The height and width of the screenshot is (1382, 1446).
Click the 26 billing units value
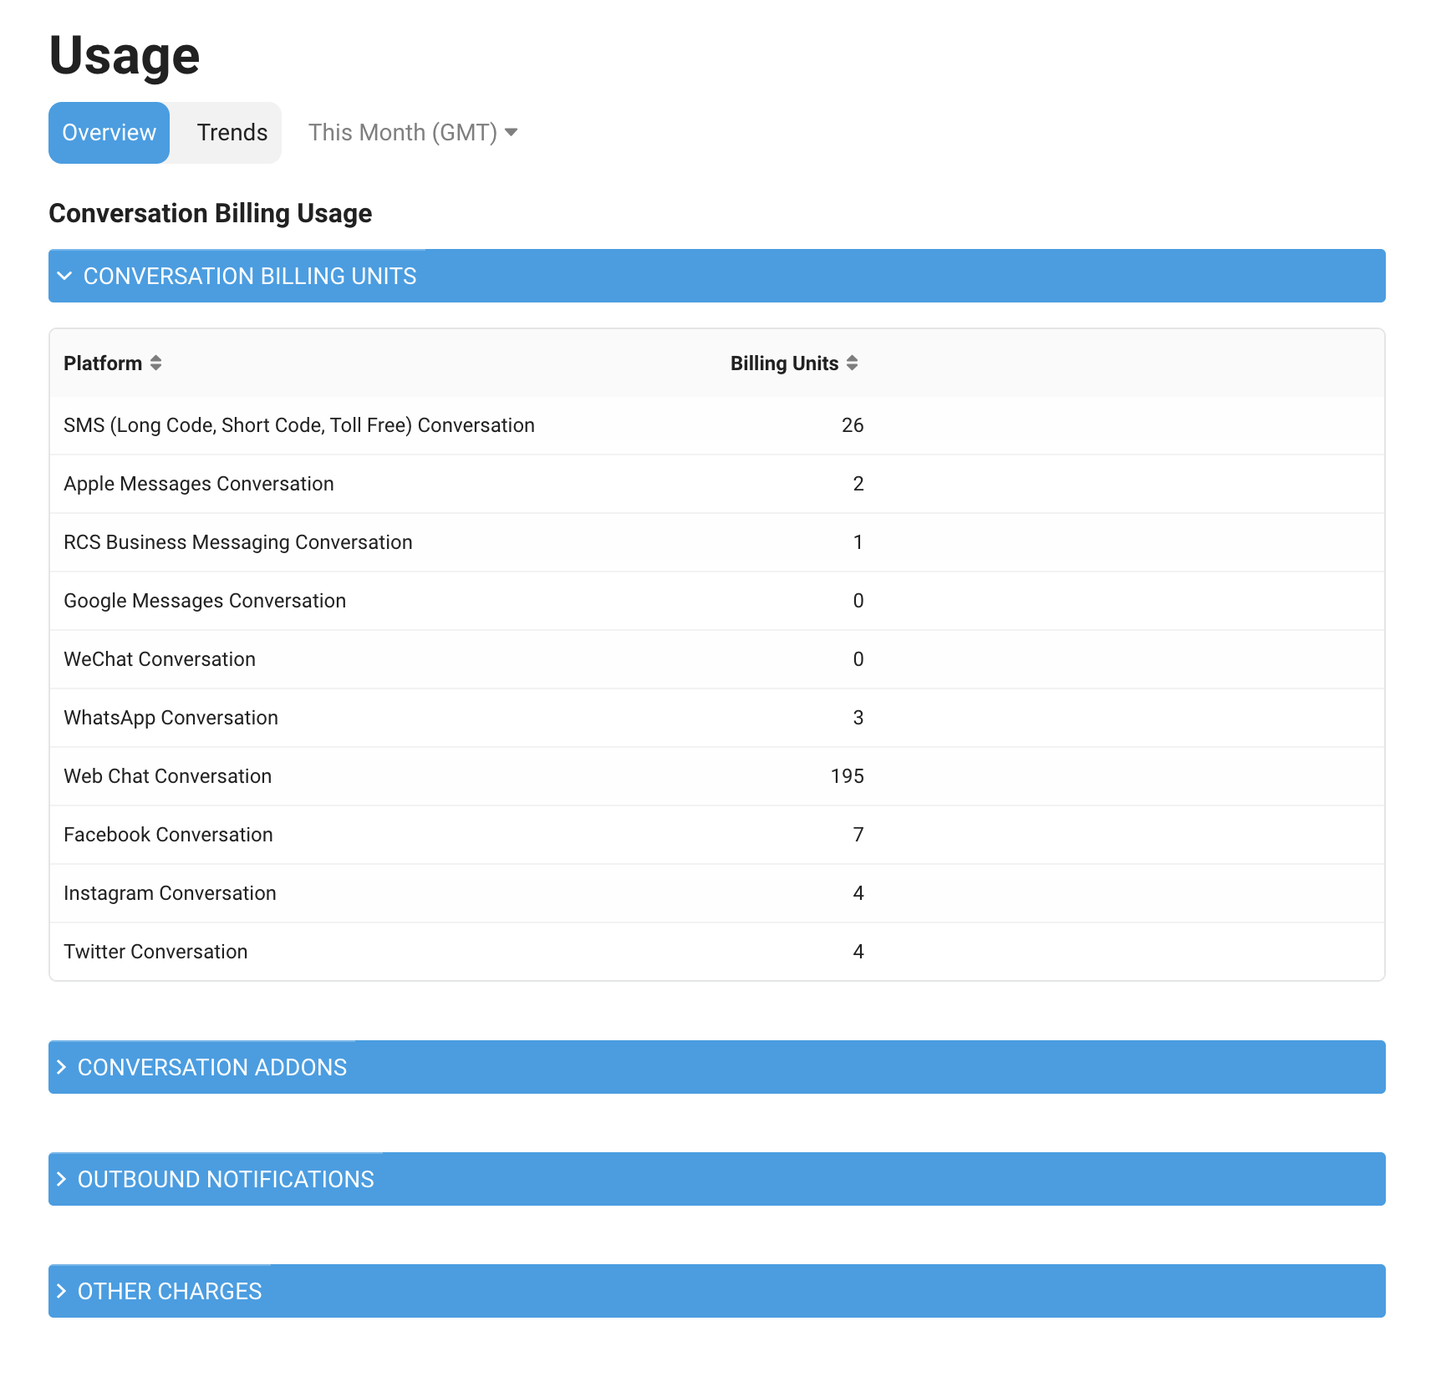853,425
